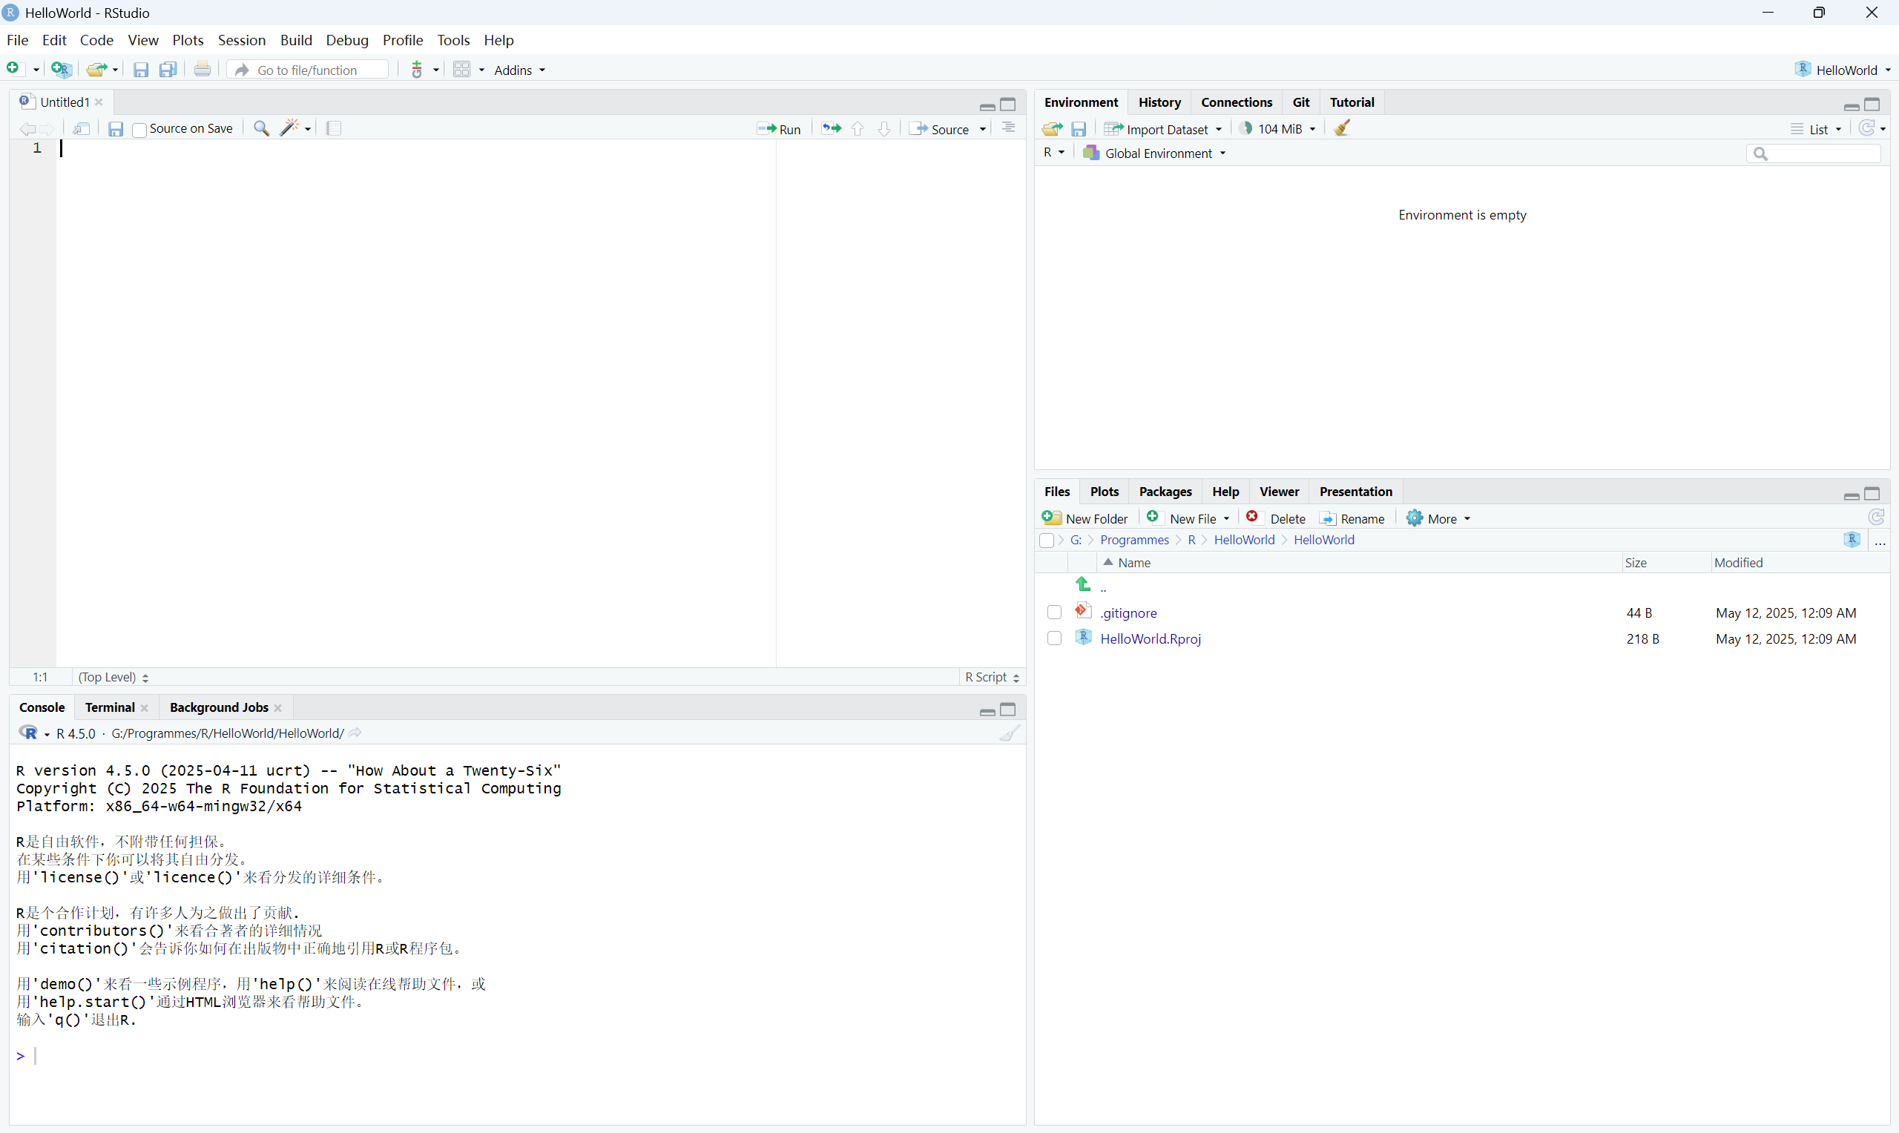This screenshot has width=1899, height=1133.
Task: Check the HelloWorld.Rproj file checkbox
Action: click(x=1055, y=638)
